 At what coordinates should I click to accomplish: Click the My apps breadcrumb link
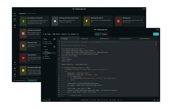point(48,34)
